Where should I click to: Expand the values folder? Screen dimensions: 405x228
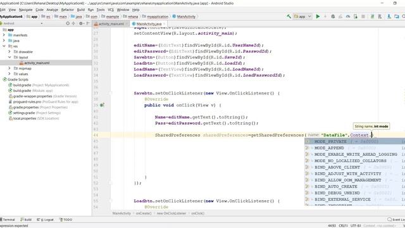(x=9, y=73)
